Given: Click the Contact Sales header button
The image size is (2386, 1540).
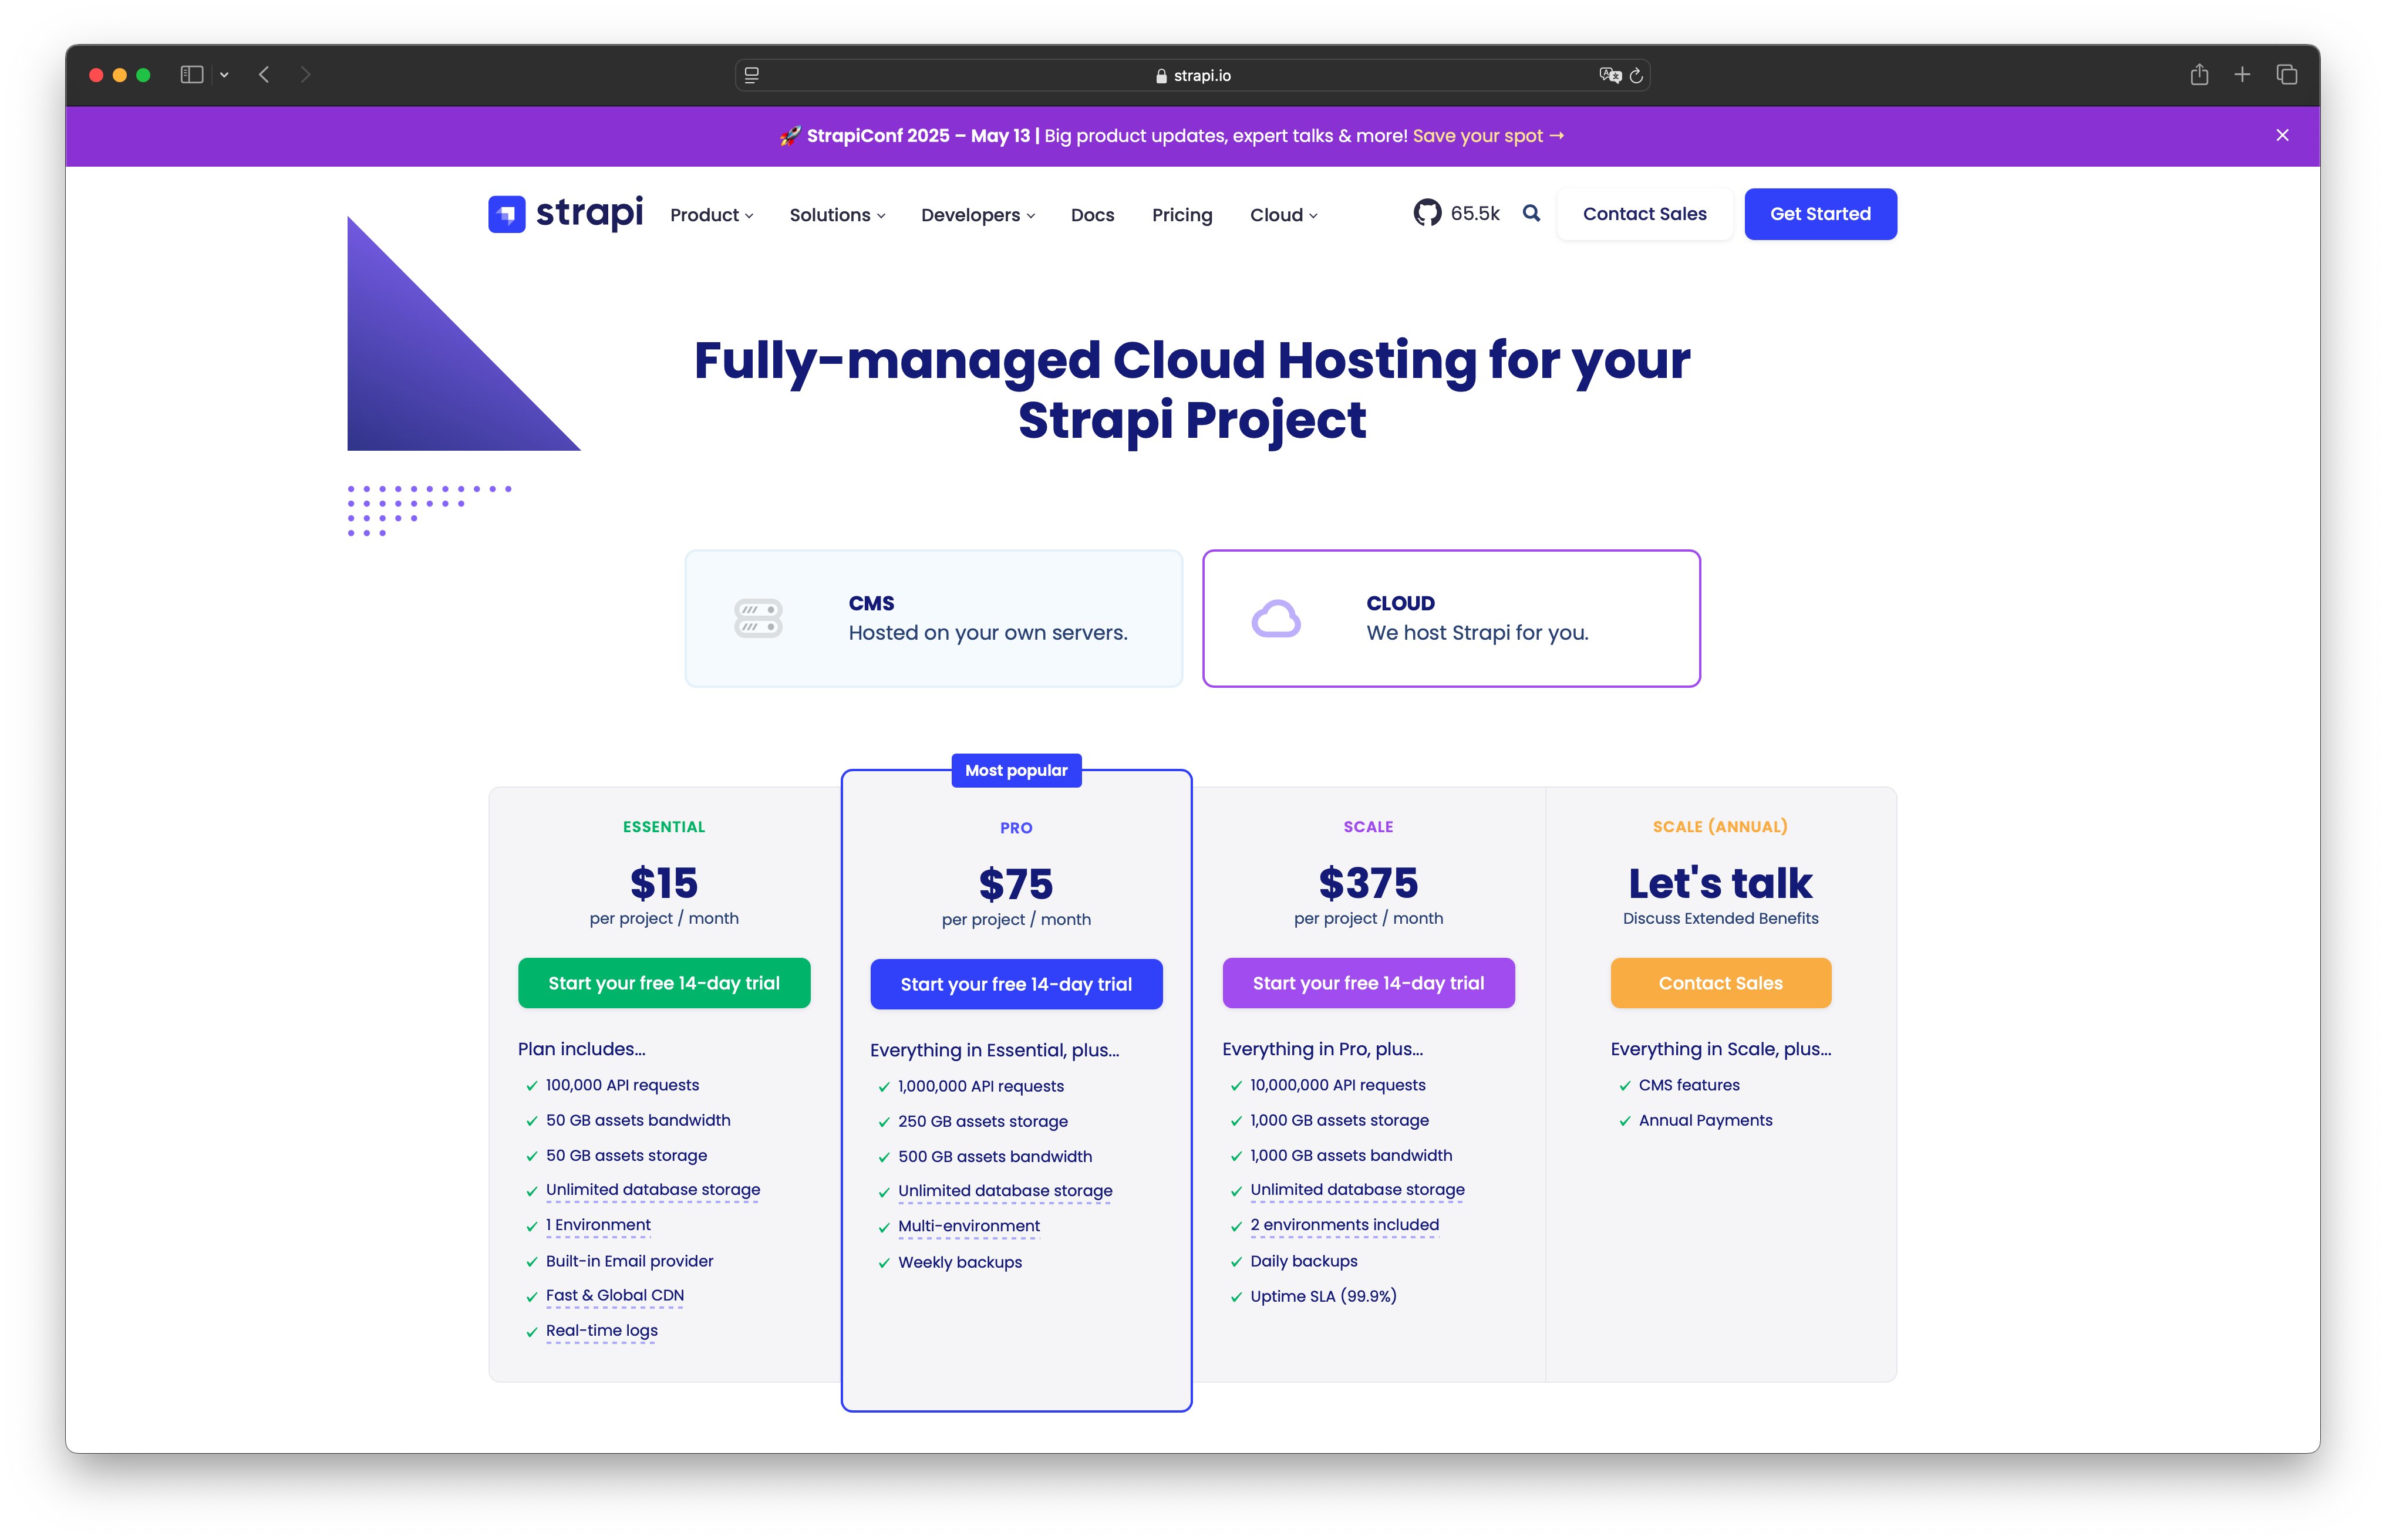Looking at the screenshot, I should [x=1644, y=214].
